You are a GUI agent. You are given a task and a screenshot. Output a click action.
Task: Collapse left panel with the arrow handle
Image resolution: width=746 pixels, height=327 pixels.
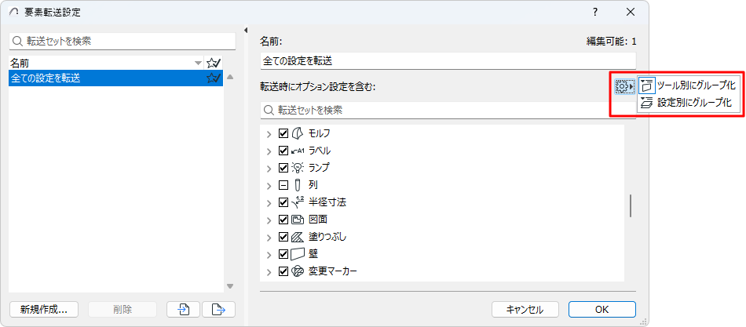pos(246,31)
